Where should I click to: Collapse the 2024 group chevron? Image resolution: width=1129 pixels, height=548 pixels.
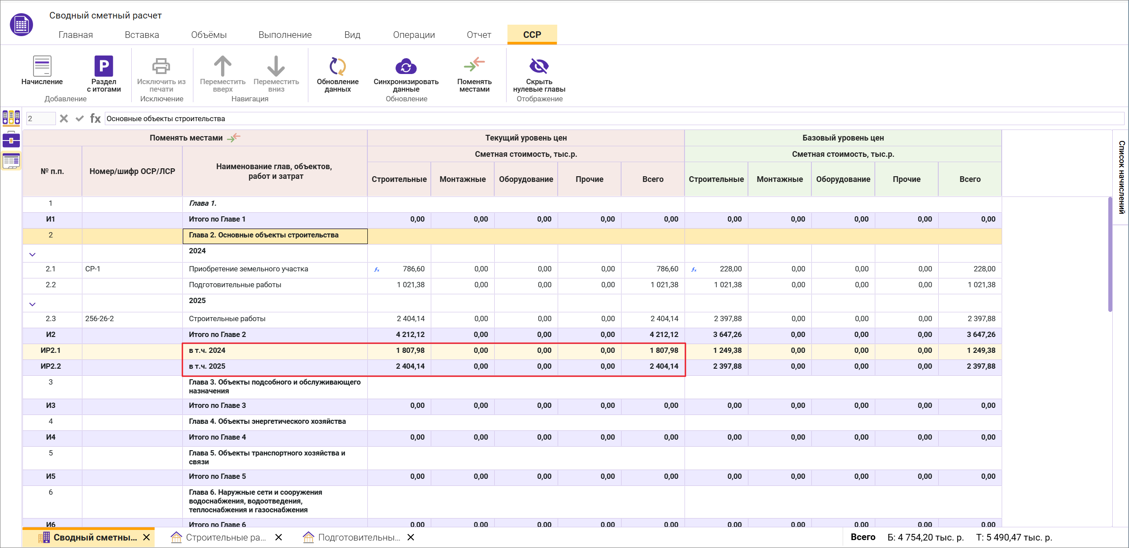click(32, 255)
